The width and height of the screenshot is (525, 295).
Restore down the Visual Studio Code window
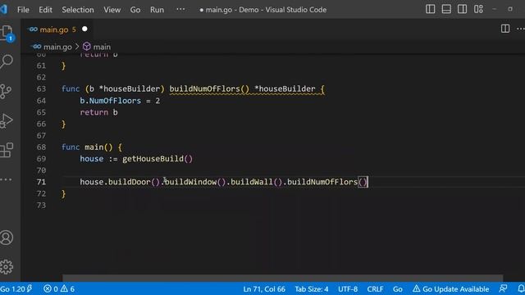pyautogui.click(x=510, y=9)
